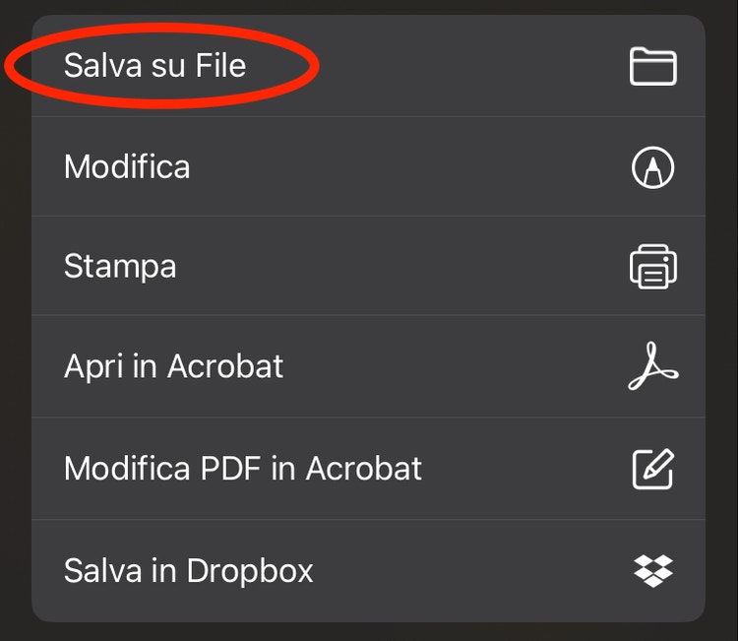Tap the blank area right of Salva in Dropbox
Screen dimensions: 738x641
[470, 571]
